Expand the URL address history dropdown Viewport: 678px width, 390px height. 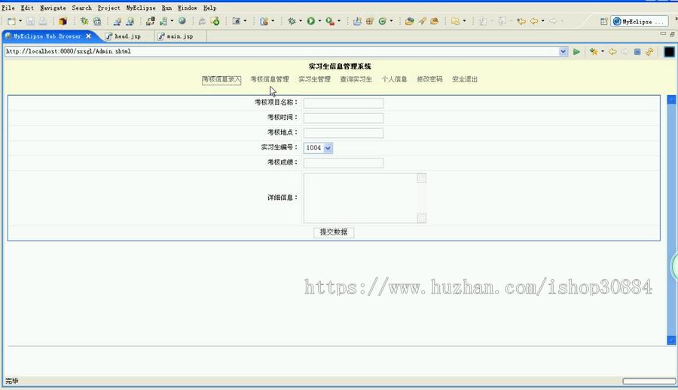click(563, 51)
